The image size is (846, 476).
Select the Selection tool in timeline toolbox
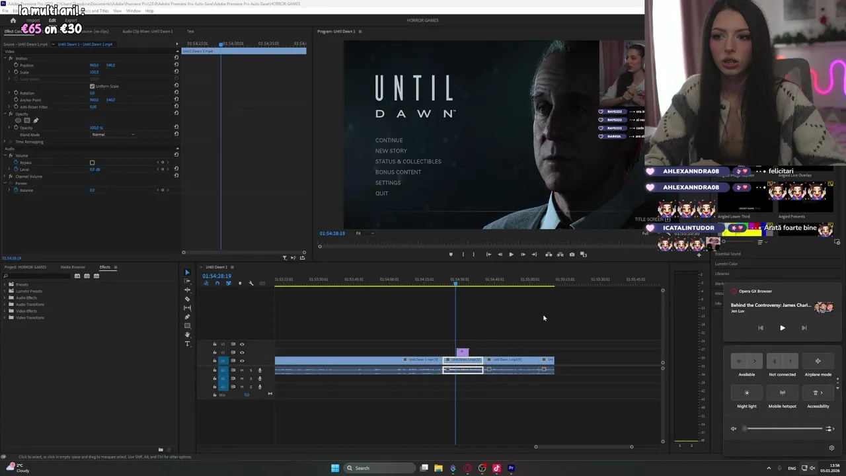click(187, 272)
